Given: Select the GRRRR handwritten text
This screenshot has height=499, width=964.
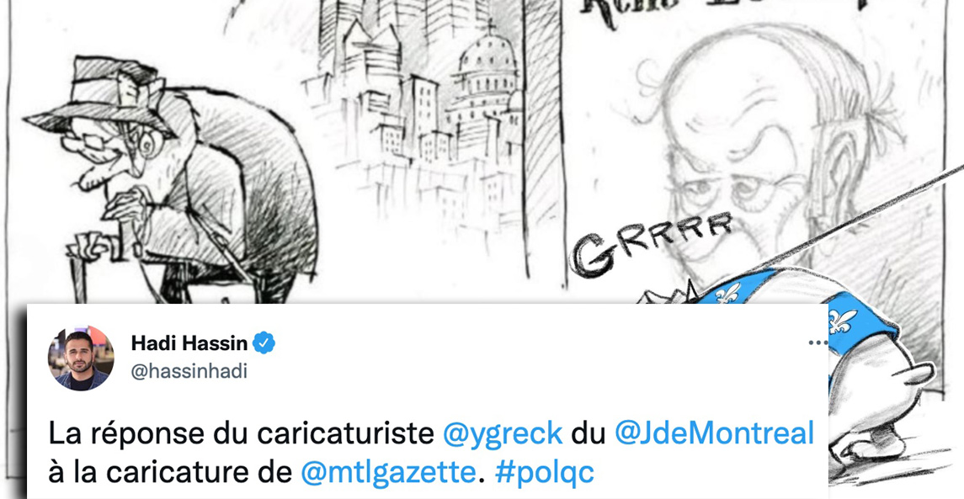Looking at the screenshot, I should (652, 242).
